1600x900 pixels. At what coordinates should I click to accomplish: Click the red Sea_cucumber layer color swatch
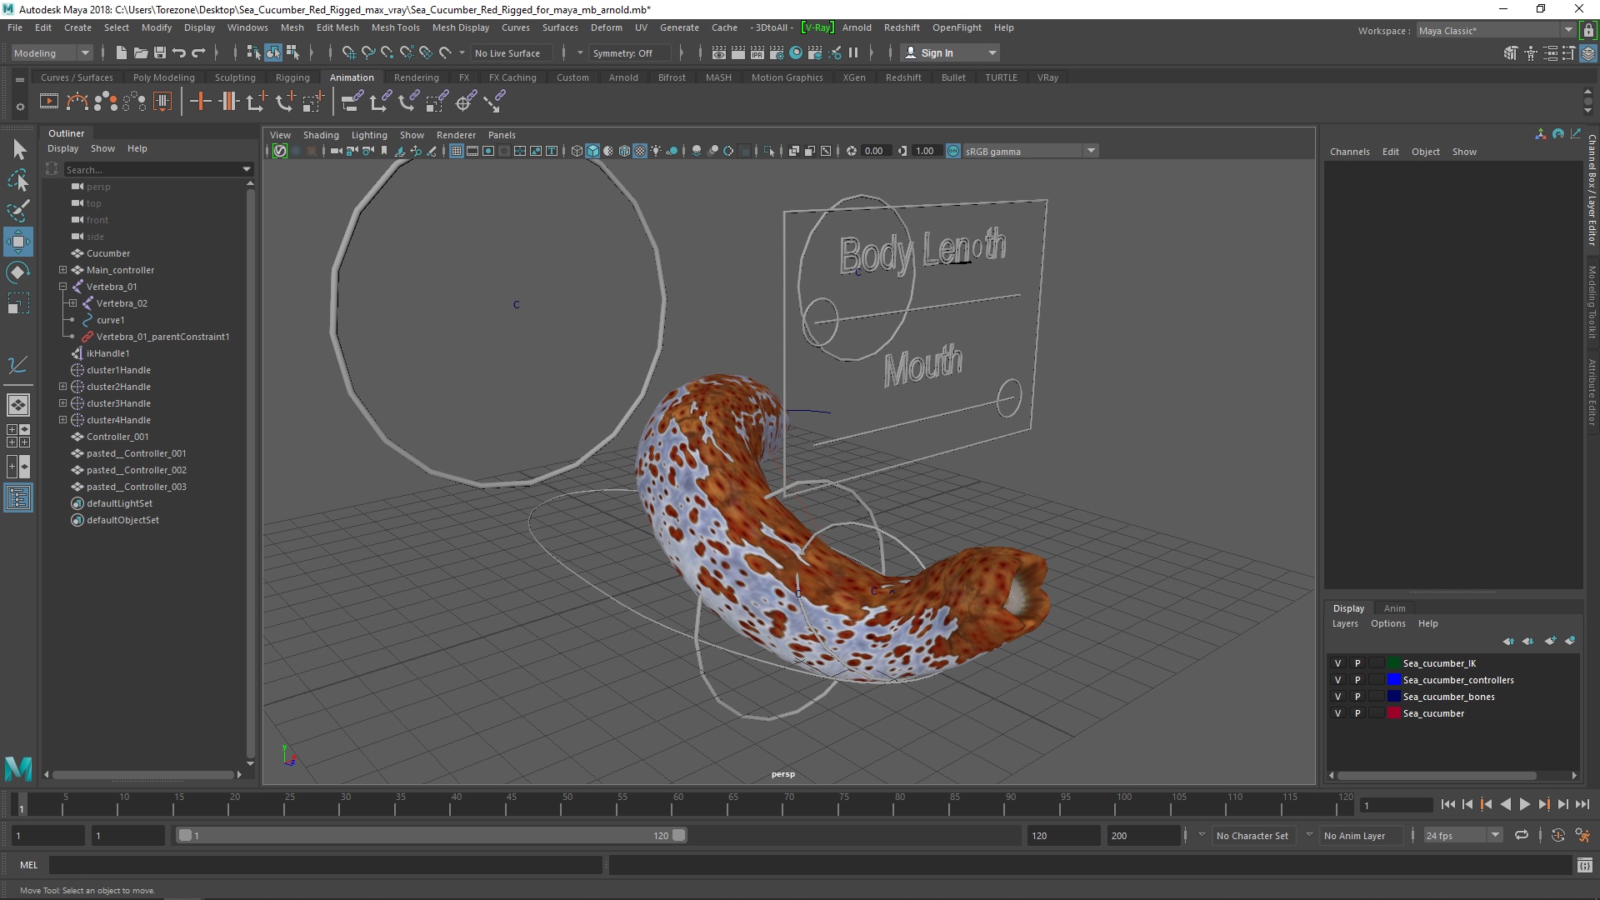point(1392,713)
